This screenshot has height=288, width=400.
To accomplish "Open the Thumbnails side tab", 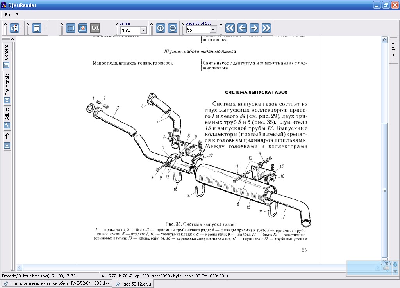I will [x=7, y=84].
